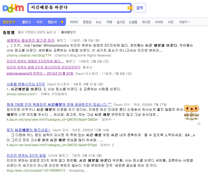This screenshot has width=208, height=175.
Task: Switch to the 웹문서 tab
Action: [52, 22]
